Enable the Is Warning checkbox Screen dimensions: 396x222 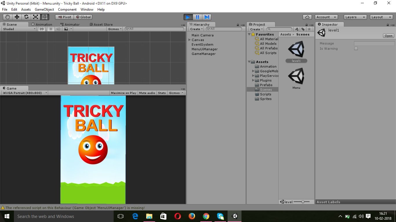(356, 49)
